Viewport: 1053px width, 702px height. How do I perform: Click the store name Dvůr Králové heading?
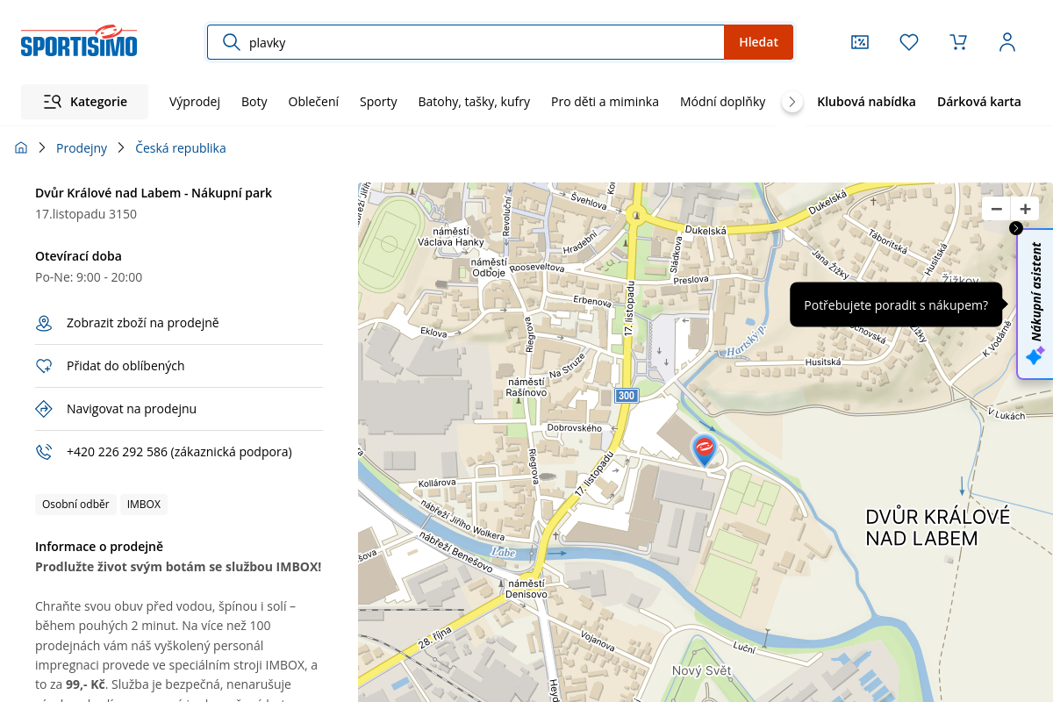point(154,193)
